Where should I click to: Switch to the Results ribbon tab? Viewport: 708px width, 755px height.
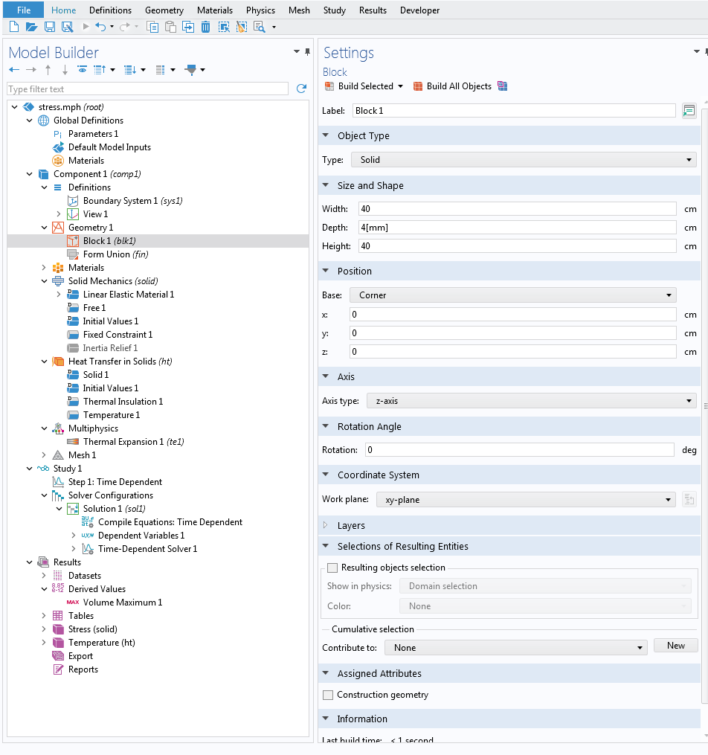click(x=373, y=10)
